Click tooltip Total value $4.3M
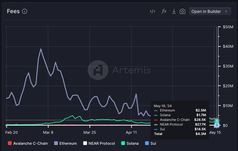 (x=201, y=134)
